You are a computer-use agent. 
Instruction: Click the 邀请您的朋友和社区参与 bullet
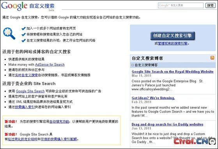27,70
